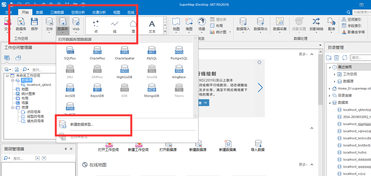Click 导入数据 on the start page

[x=258, y=145]
